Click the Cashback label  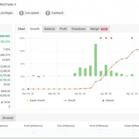click(x=57, y=13)
